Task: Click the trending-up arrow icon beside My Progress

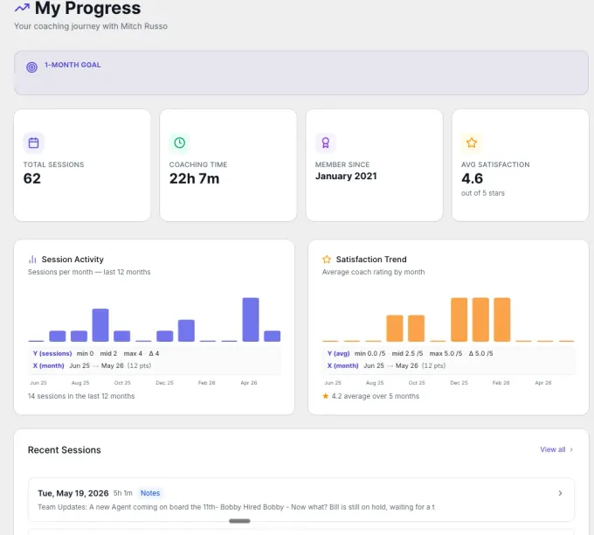Action: pyautogui.click(x=22, y=7)
